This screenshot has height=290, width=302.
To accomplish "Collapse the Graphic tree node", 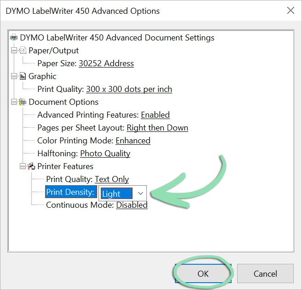I will pyautogui.click(x=14, y=76).
